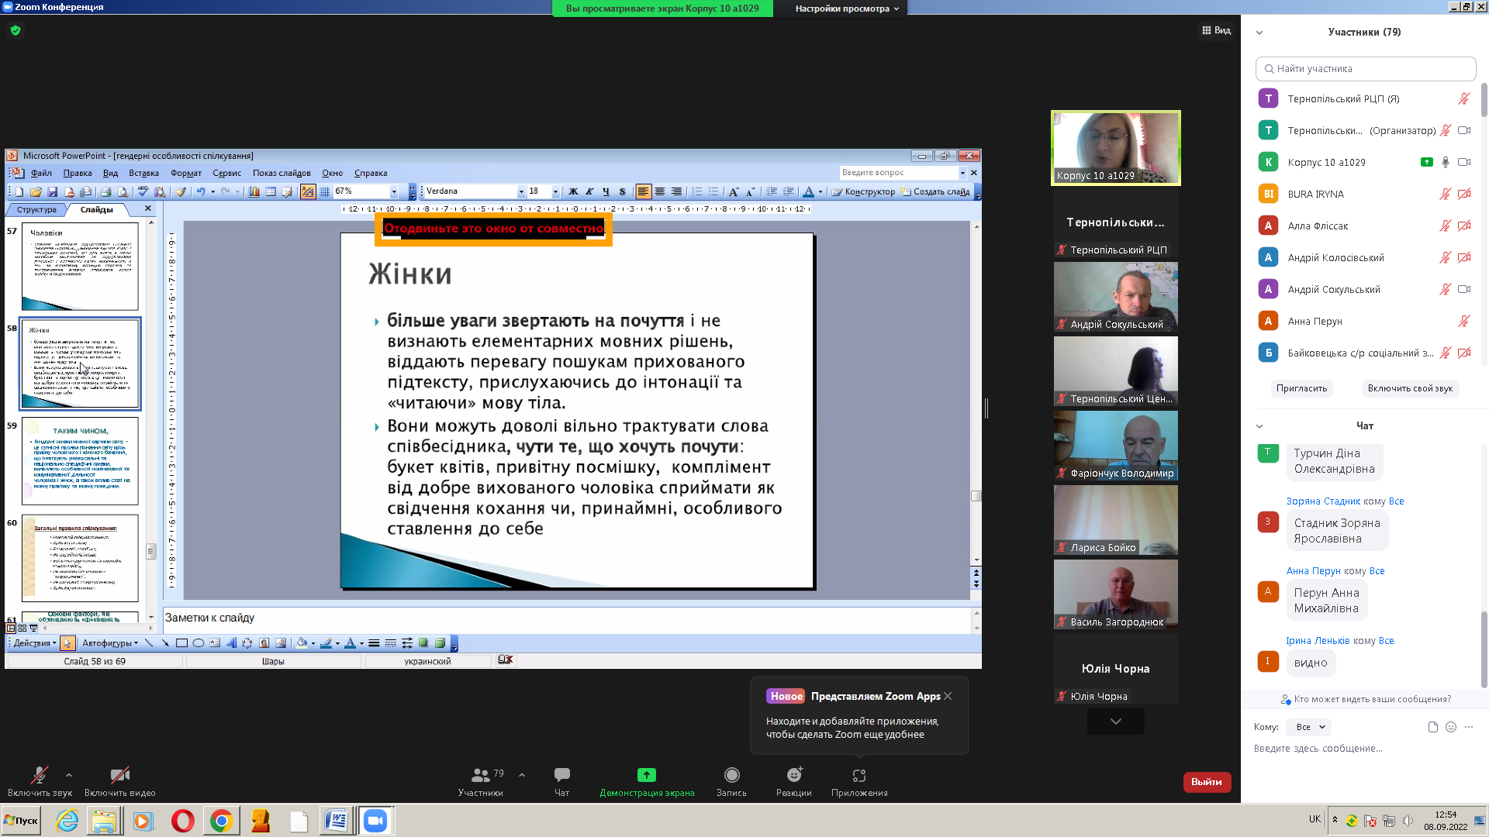Open the Вставка menu
The image size is (1489, 837).
pyautogui.click(x=143, y=173)
